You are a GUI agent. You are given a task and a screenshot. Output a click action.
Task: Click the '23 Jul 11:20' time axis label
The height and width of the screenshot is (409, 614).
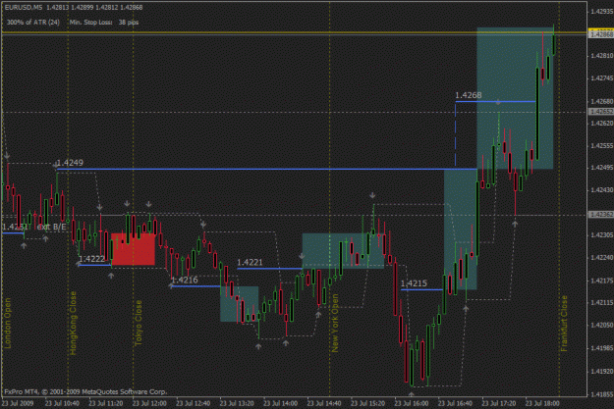pos(106,403)
